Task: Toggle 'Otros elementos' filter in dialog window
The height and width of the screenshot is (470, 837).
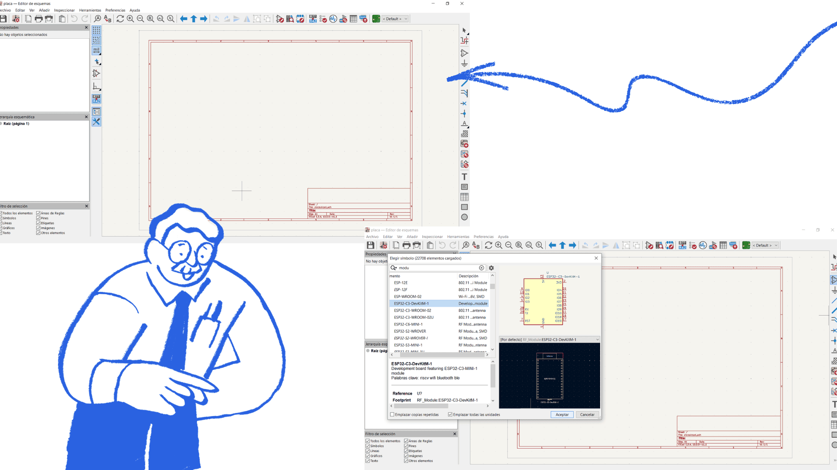Action: (x=406, y=461)
